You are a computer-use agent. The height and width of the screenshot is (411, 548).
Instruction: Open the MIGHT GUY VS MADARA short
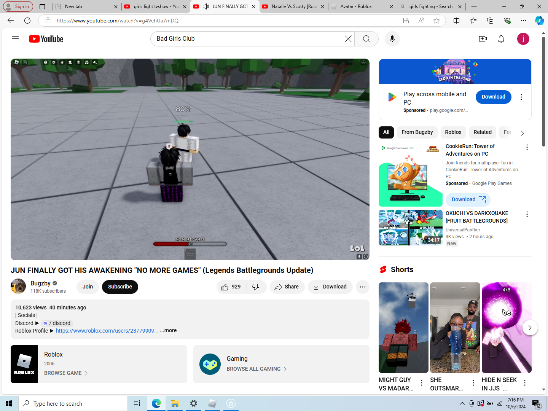[x=403, y=328]
